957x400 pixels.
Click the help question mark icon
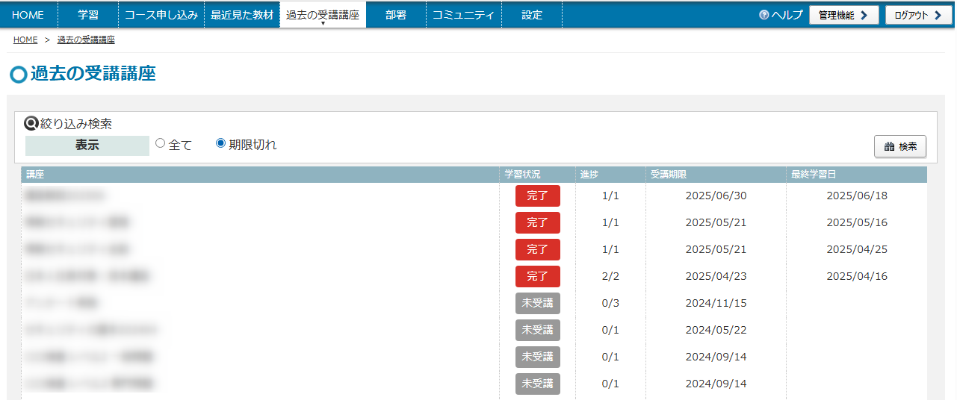(764, 15)
